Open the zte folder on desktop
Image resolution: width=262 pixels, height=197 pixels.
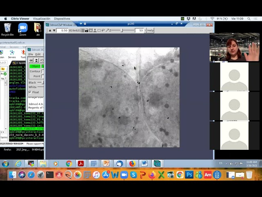point(38,30)
